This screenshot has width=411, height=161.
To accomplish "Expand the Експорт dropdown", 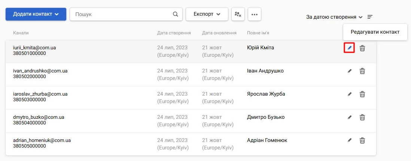I will (x=207, y=14).
